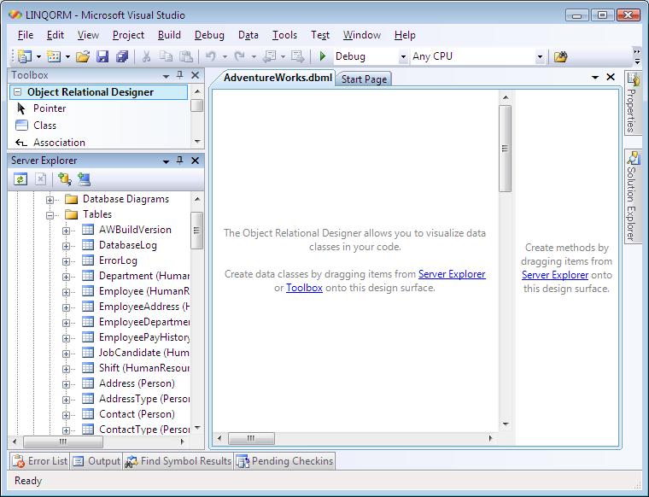
Task: Open the New Project dropdown arrow
Action: (38, 56)
